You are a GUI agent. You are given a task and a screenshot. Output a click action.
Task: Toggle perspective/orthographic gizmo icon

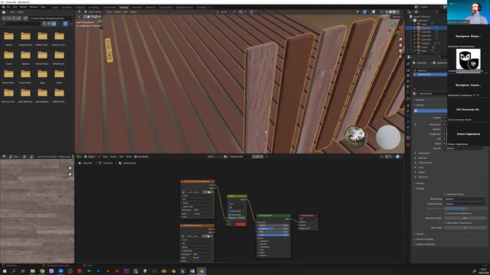point(400,57)
